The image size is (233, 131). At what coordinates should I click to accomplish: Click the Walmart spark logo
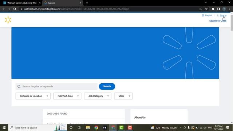tap(8, 20)
